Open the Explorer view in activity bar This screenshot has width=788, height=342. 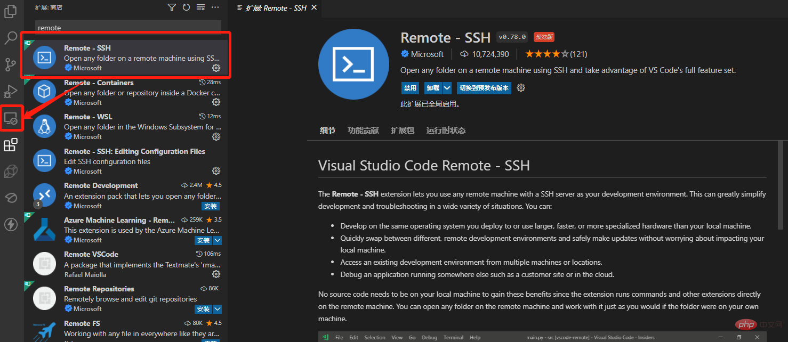point(11,11)
